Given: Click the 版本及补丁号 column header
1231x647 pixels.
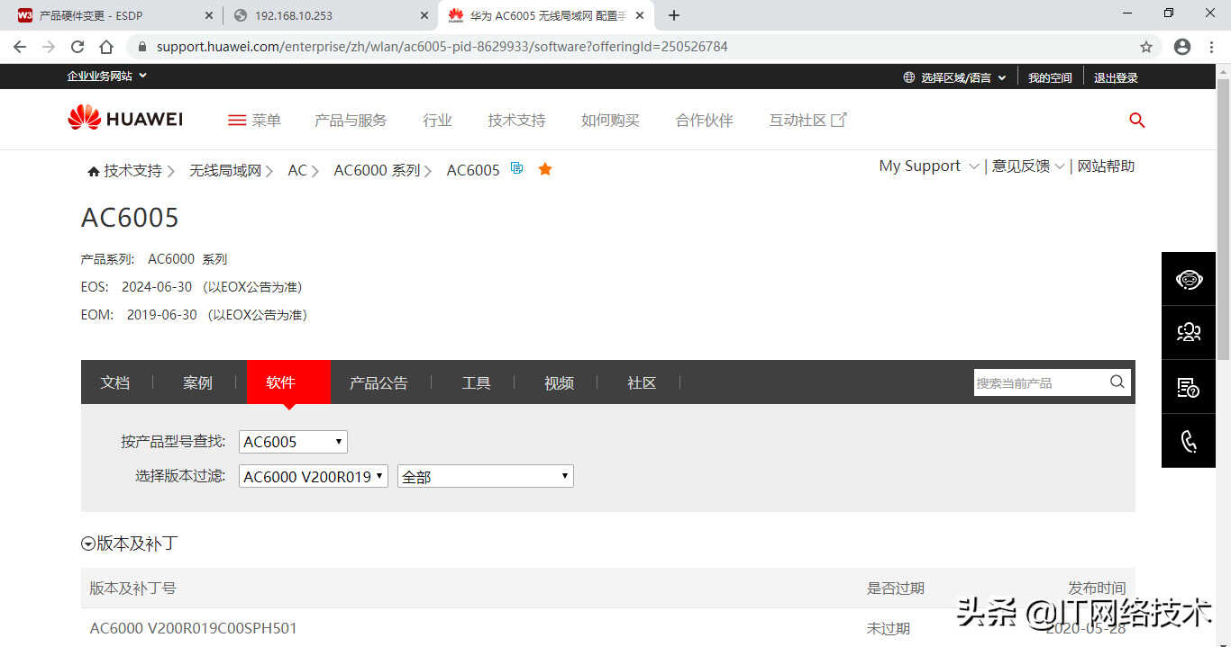Looking at the screenshot, I should pyautogui.click(x=132, y=589).
